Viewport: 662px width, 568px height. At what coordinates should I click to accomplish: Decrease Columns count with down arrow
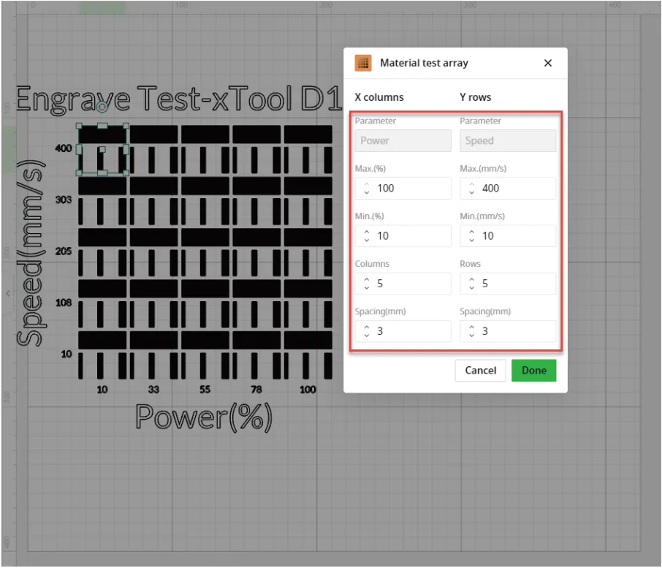click(x=367, y=287)
